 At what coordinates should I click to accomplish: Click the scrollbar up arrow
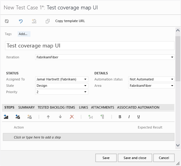178,31
